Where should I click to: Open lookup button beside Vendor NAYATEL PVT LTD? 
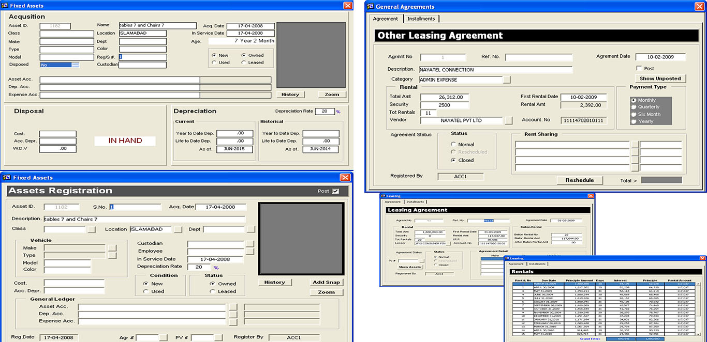508,120
